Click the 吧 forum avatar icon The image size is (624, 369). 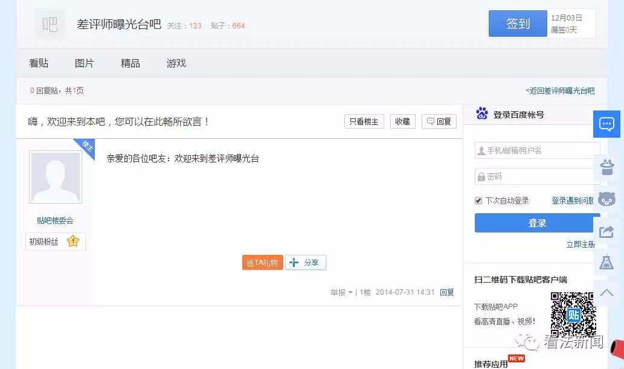pyautogui.click(x=50, y=24)
